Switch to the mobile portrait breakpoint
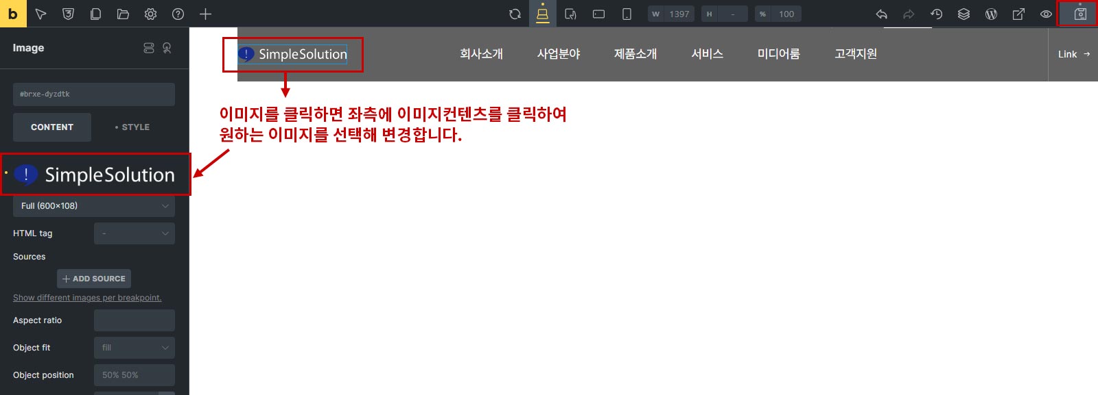This screenshot has width=1098, height=395. click(627, 14)
